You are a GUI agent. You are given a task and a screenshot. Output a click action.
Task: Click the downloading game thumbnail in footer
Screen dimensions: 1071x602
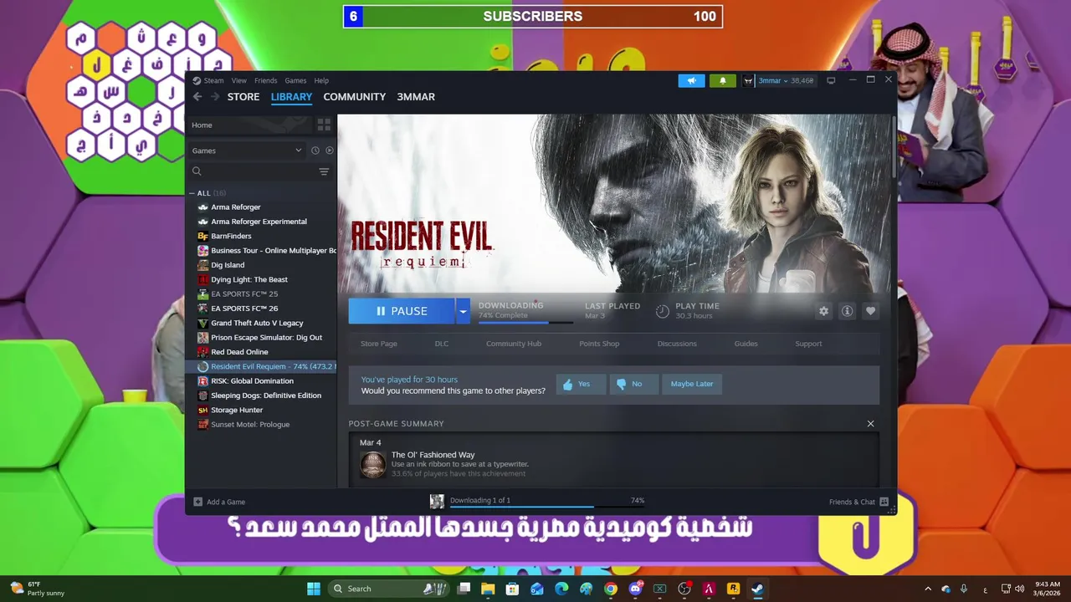tap(437, 501)
